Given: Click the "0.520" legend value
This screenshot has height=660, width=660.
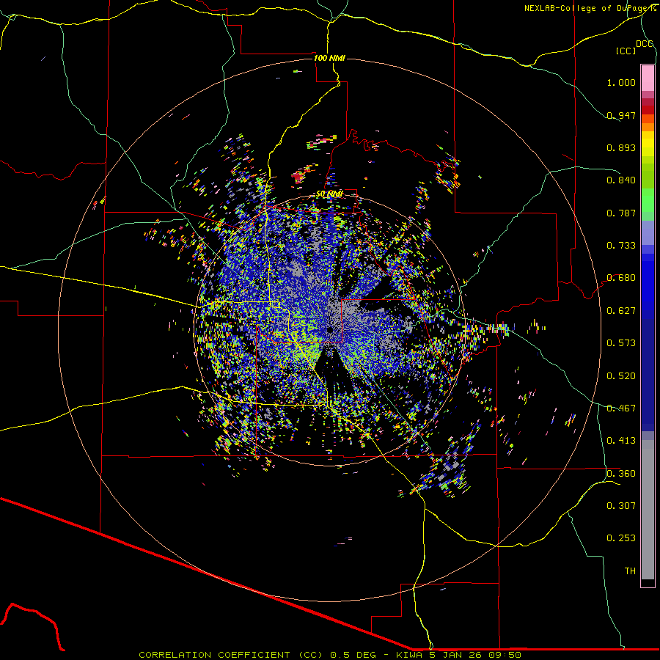Looking at the screenshot, I should tap(621, 376).
